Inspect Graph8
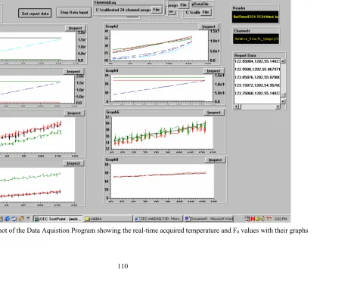 pyautogui.click(x=216, y=160)
